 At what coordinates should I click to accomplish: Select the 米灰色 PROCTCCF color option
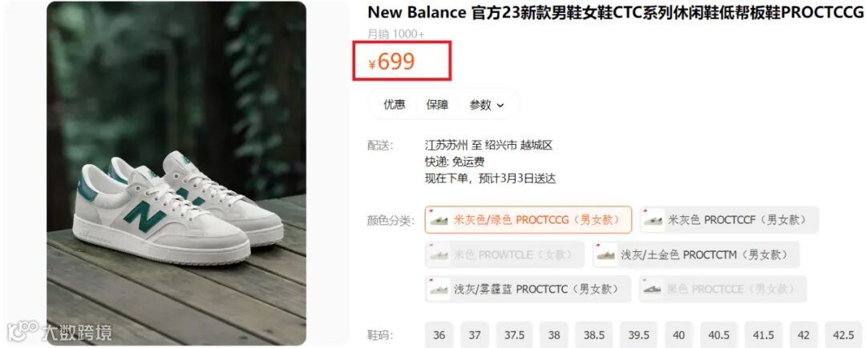(x=729, y=220)
